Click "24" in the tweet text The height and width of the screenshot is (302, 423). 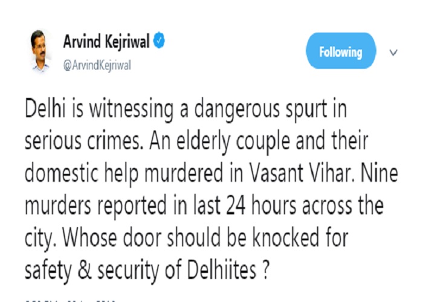point(236,205)
